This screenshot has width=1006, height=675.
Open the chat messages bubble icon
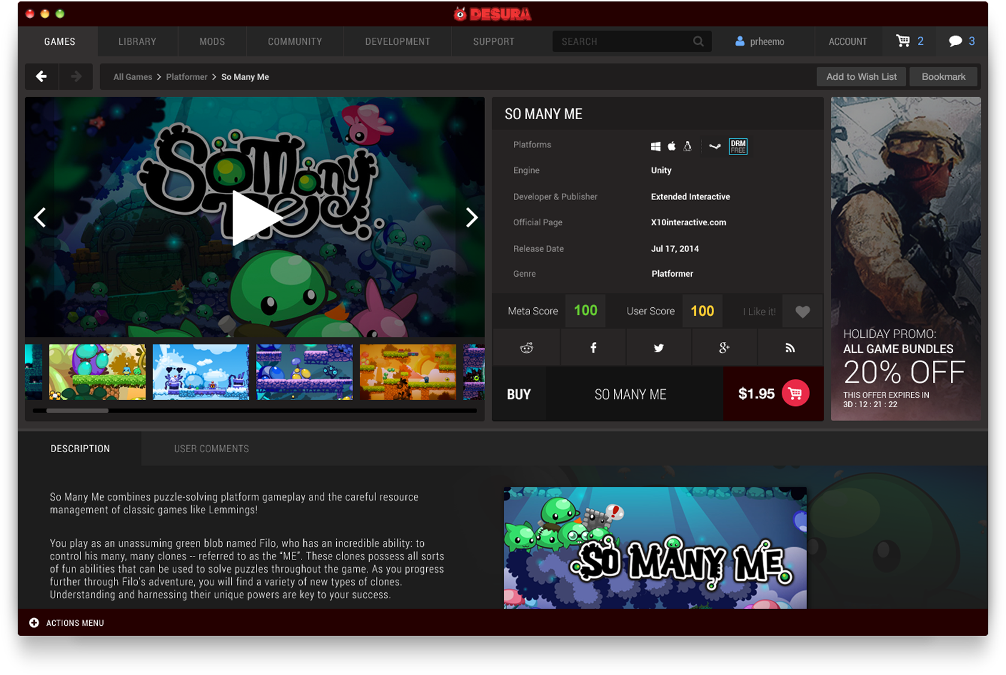tap(955, 41)
